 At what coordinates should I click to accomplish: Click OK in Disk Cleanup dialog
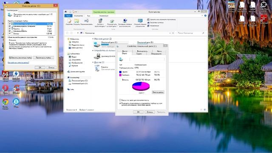click(40, 68)
